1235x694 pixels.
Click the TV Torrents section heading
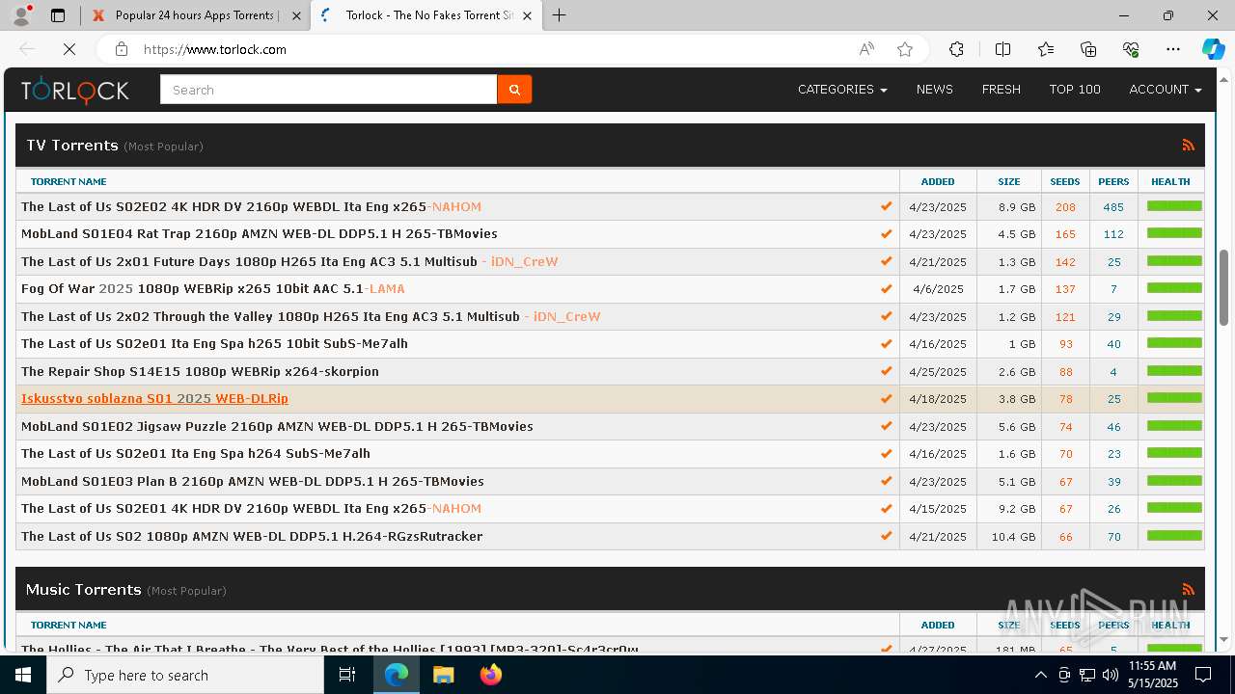tap(72, 146)
